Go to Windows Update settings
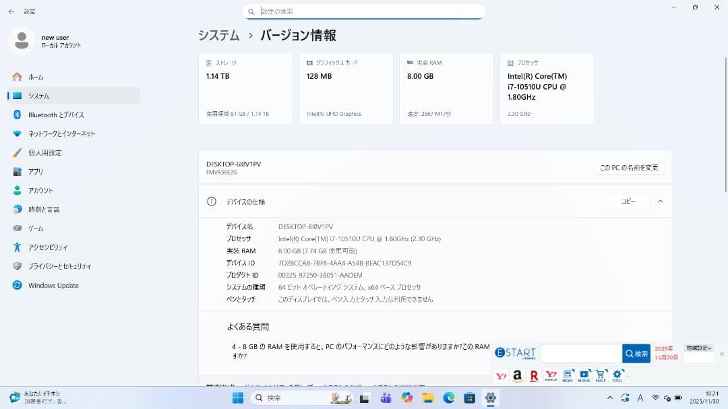 pos(52,285)
